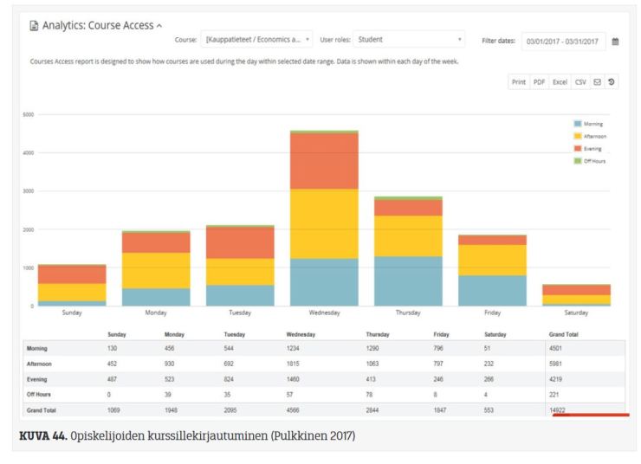Download the report as CSV
641x464 pixels.
click(580, 82)
